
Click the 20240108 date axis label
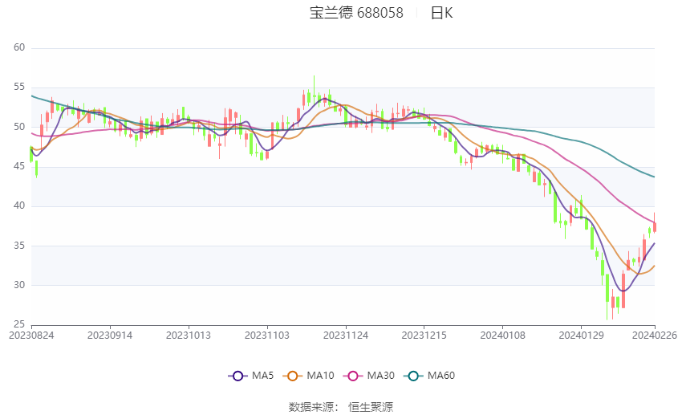(x=503, y=336)
